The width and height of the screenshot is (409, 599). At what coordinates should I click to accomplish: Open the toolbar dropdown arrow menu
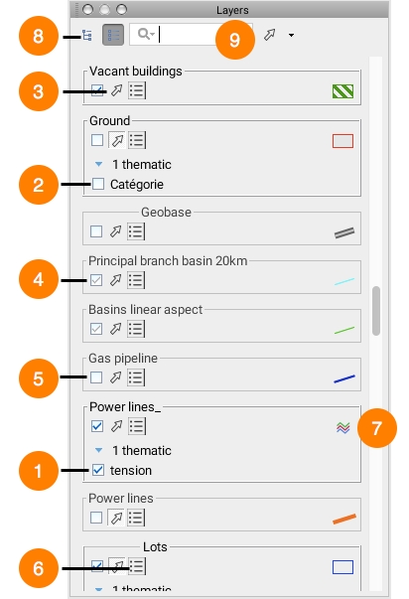point(292,36)
